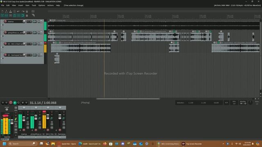Go to project end transport button
Screen dimensions: 262x147
7,103
